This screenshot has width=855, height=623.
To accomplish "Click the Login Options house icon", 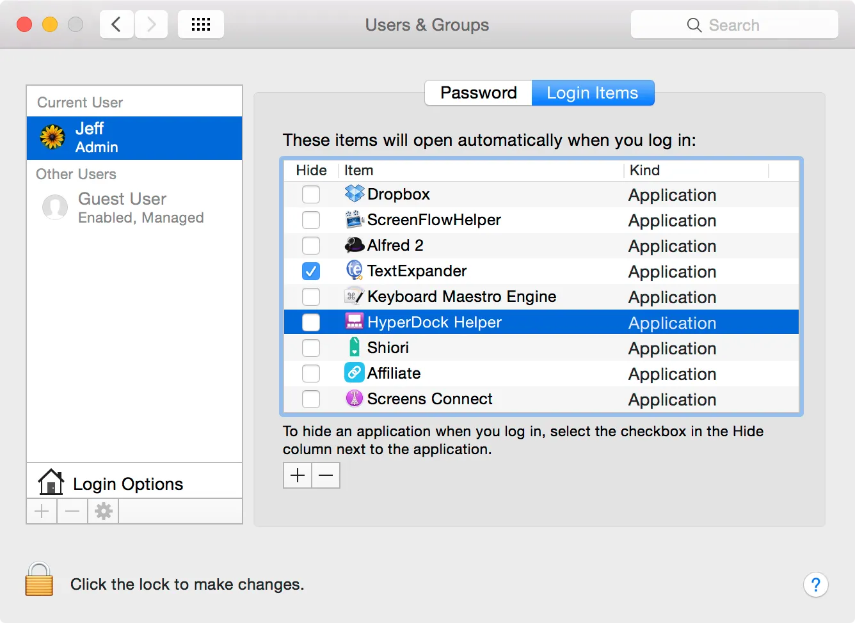I will (x=51, y=482).
